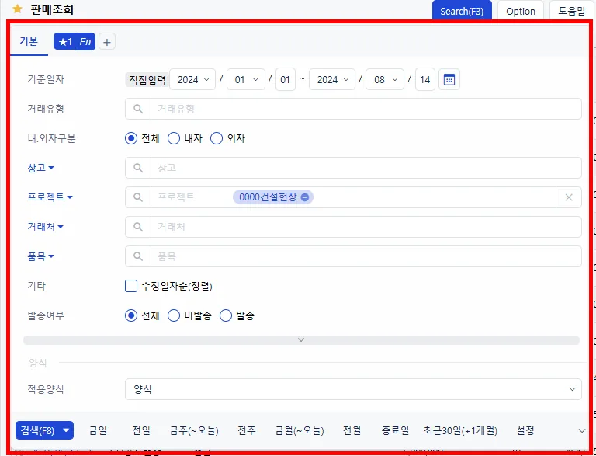Click the 거래처 search magnifier icon

[x=138, y=227]
